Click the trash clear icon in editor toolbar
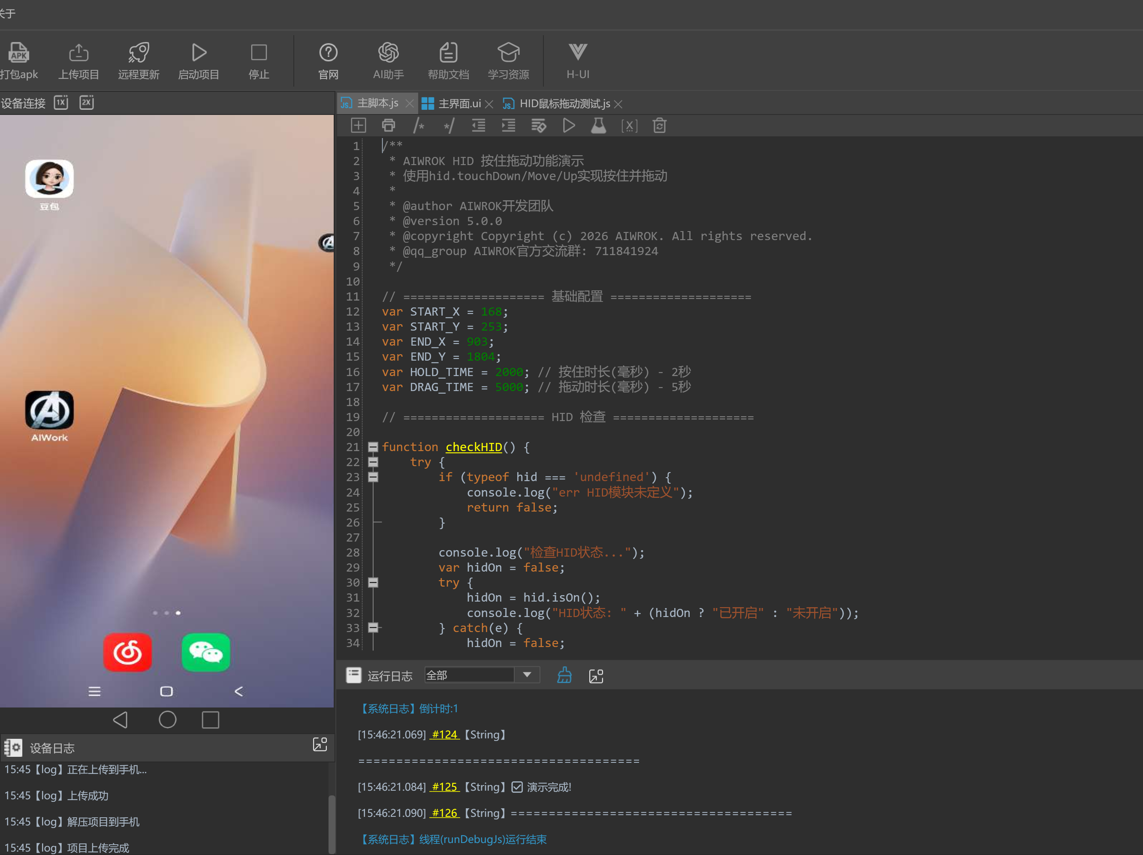Viewport: 1143px width, 855px height. (659, 126)
